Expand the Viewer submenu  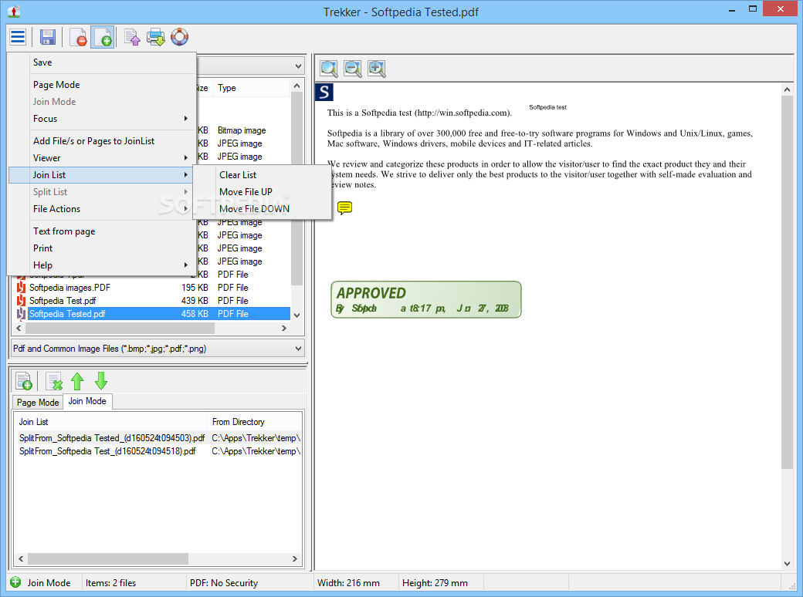[102, 158]
